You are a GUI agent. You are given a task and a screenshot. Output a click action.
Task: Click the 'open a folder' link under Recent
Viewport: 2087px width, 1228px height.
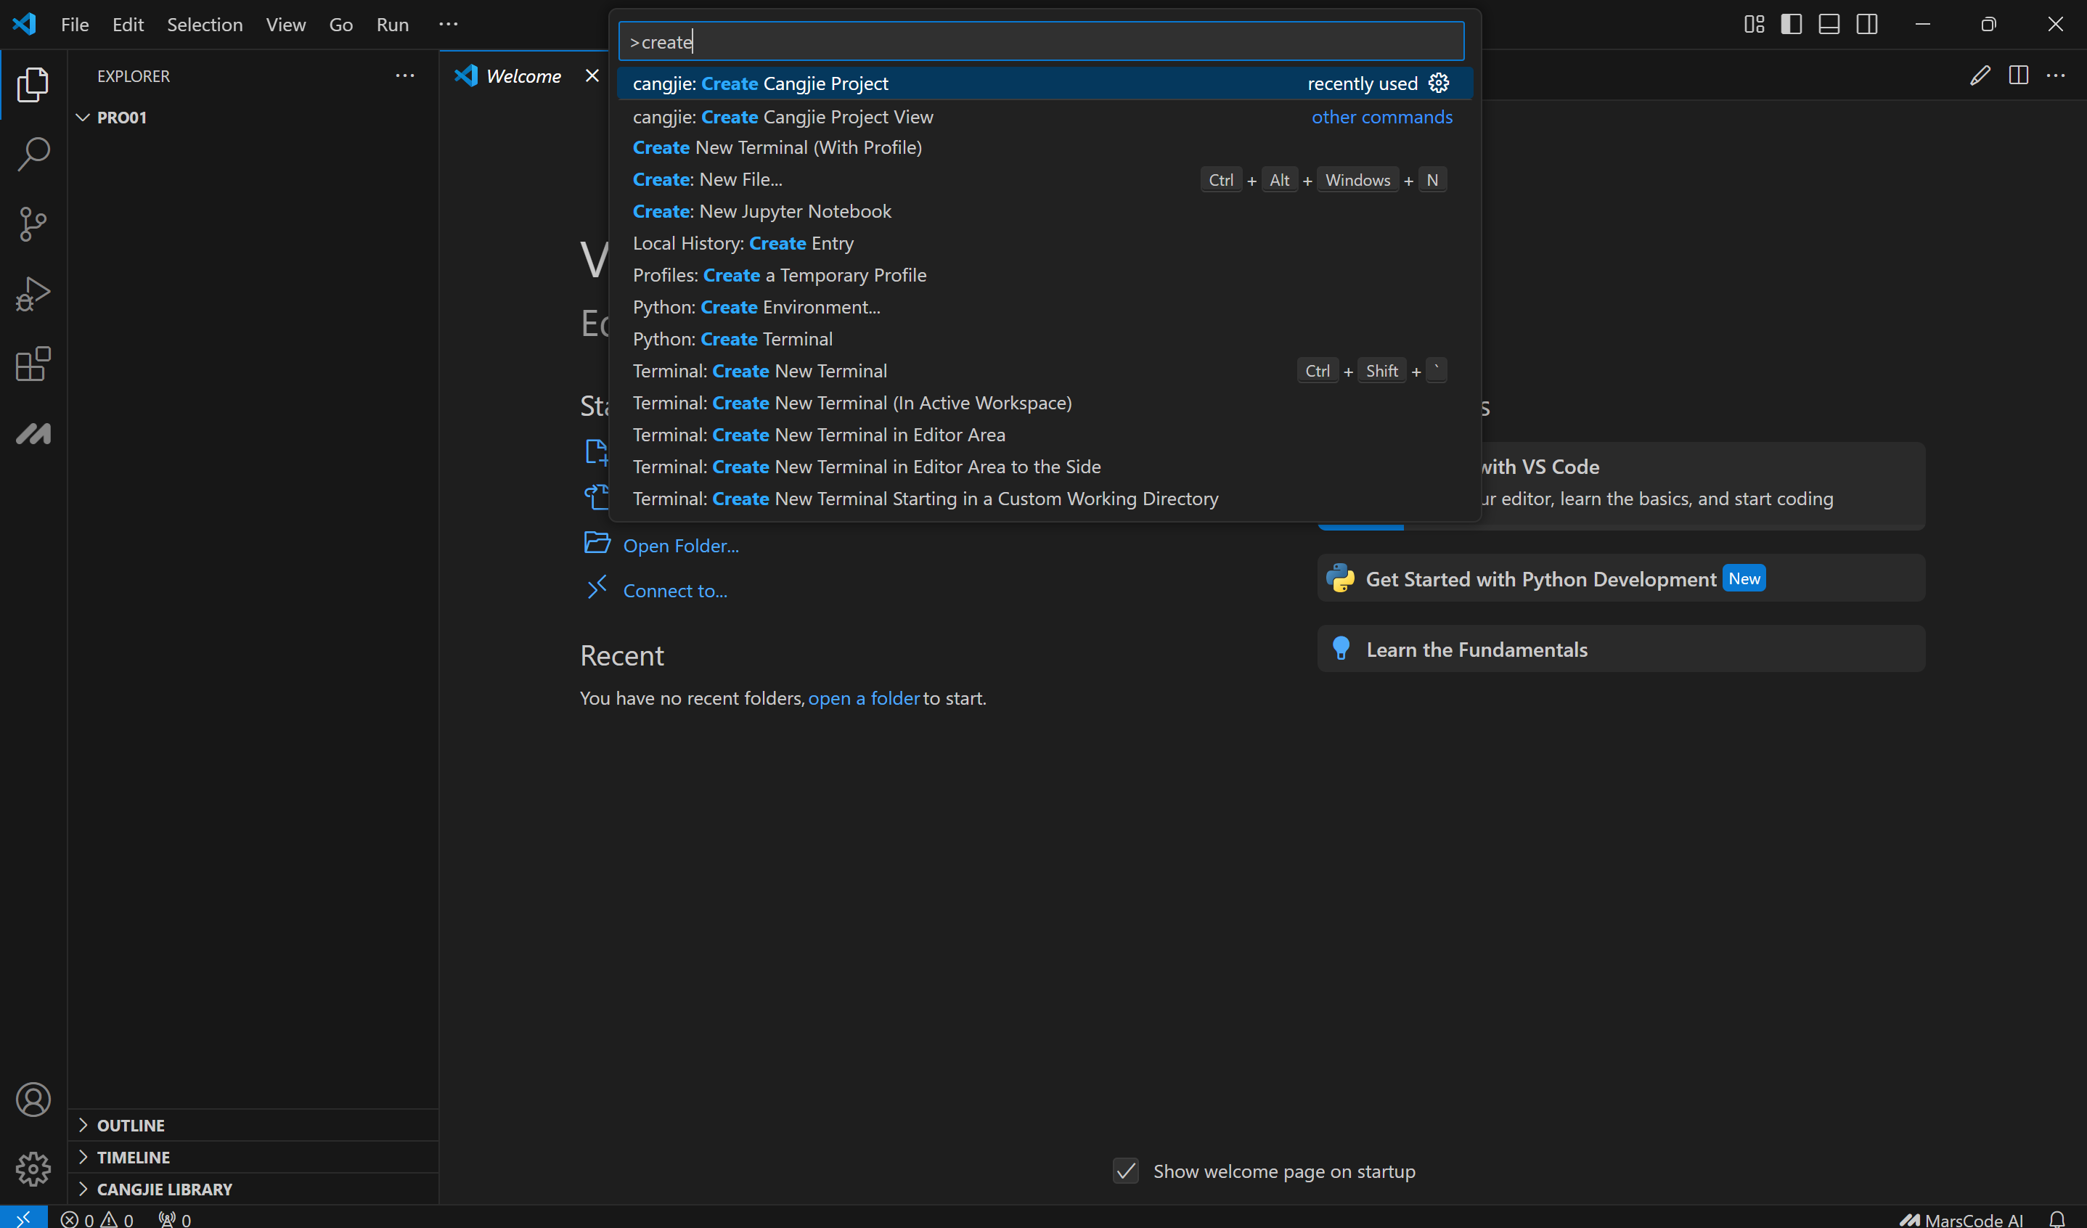tap(864, 698)
